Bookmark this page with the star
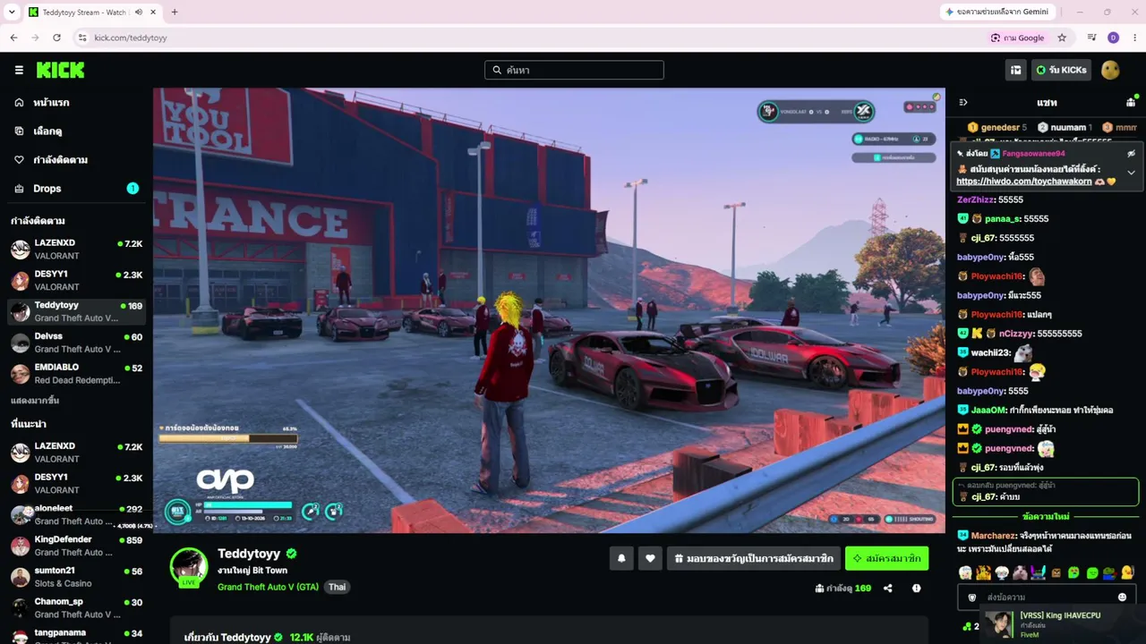1146x644 pixels. coord(1062,38)
